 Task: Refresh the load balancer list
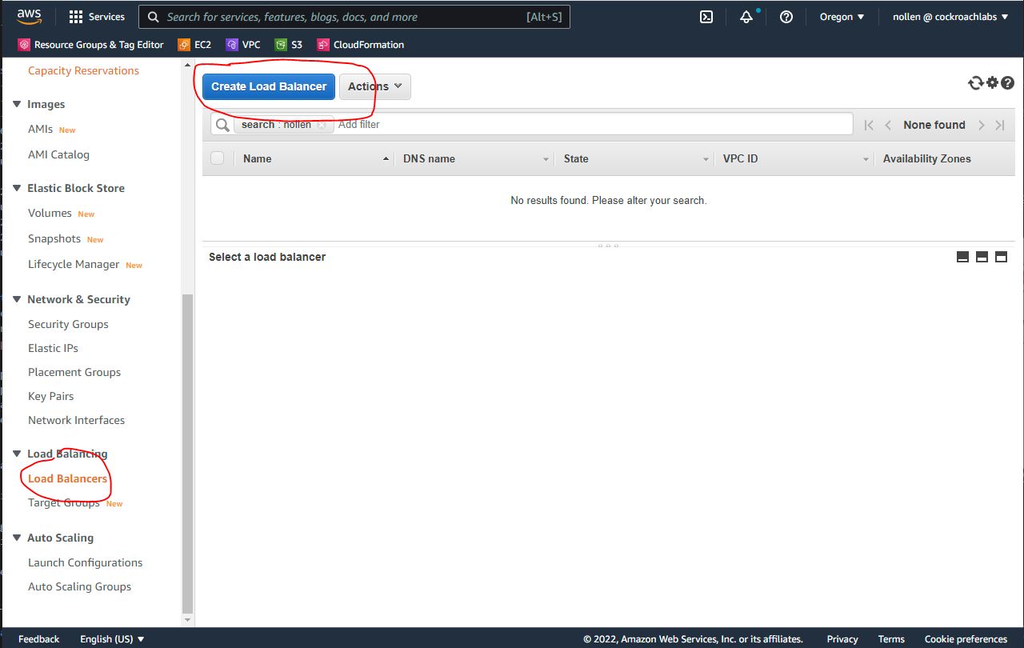click(975, 83)
